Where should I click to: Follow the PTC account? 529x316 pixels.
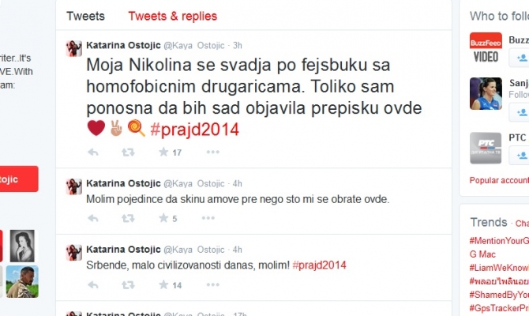click(520, 155)
